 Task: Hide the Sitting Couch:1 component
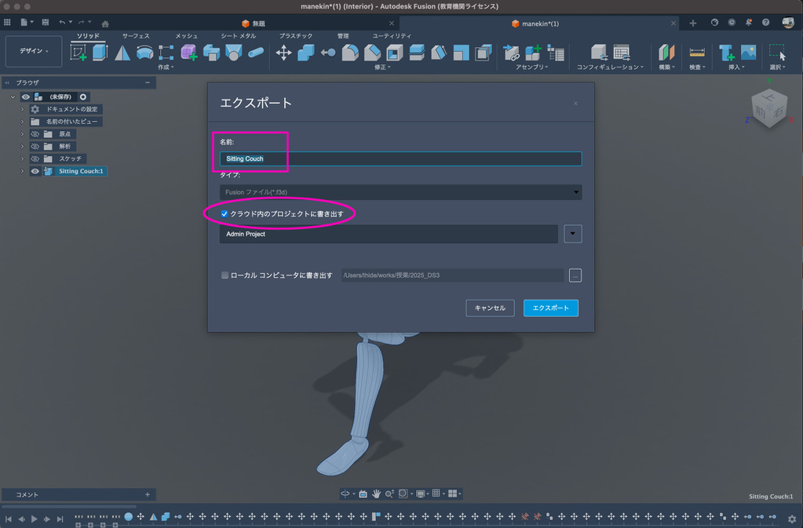click(35, 171)
